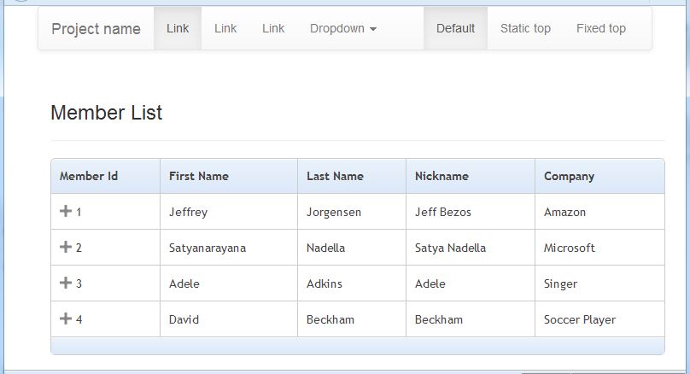This screenshot has width=690, height=374.
Task: Expand row for member 1 plus icon
Action: [66, 211]
